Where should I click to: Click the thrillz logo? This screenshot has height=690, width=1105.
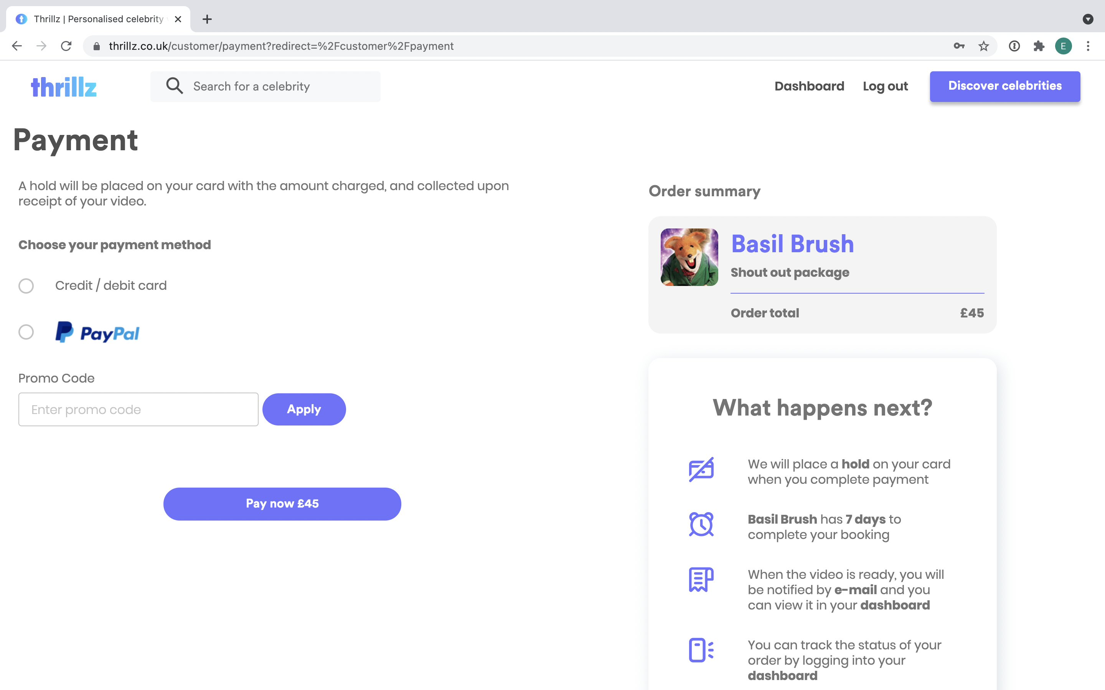click(x=63, y=87)
